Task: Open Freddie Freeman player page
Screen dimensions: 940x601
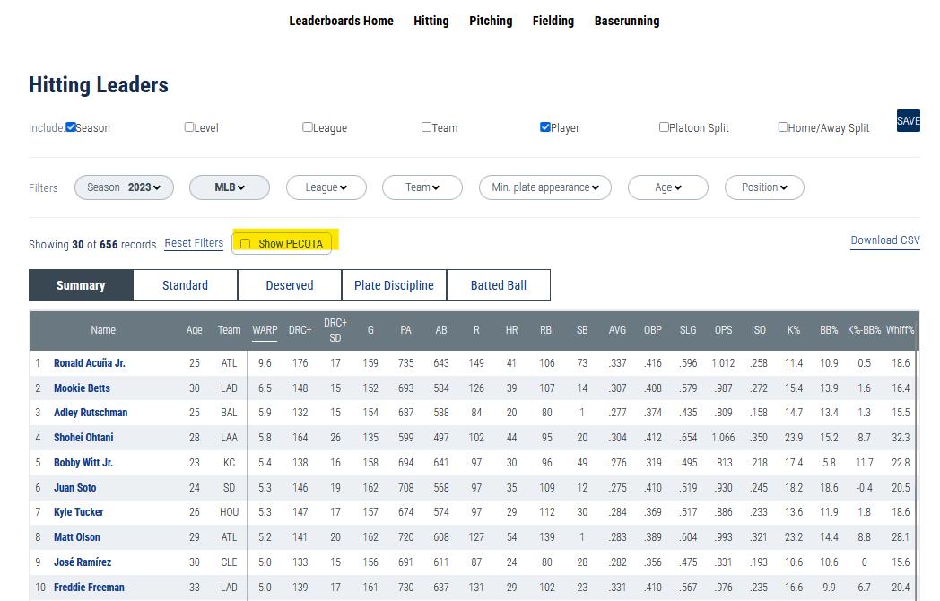Action: point(89,588)
